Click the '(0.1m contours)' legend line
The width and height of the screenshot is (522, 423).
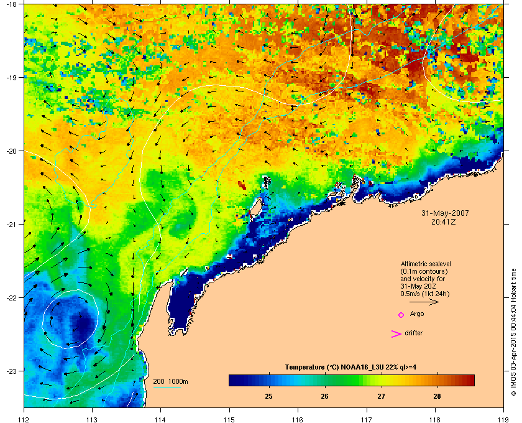pyautogui.click(x=424, y=271)
